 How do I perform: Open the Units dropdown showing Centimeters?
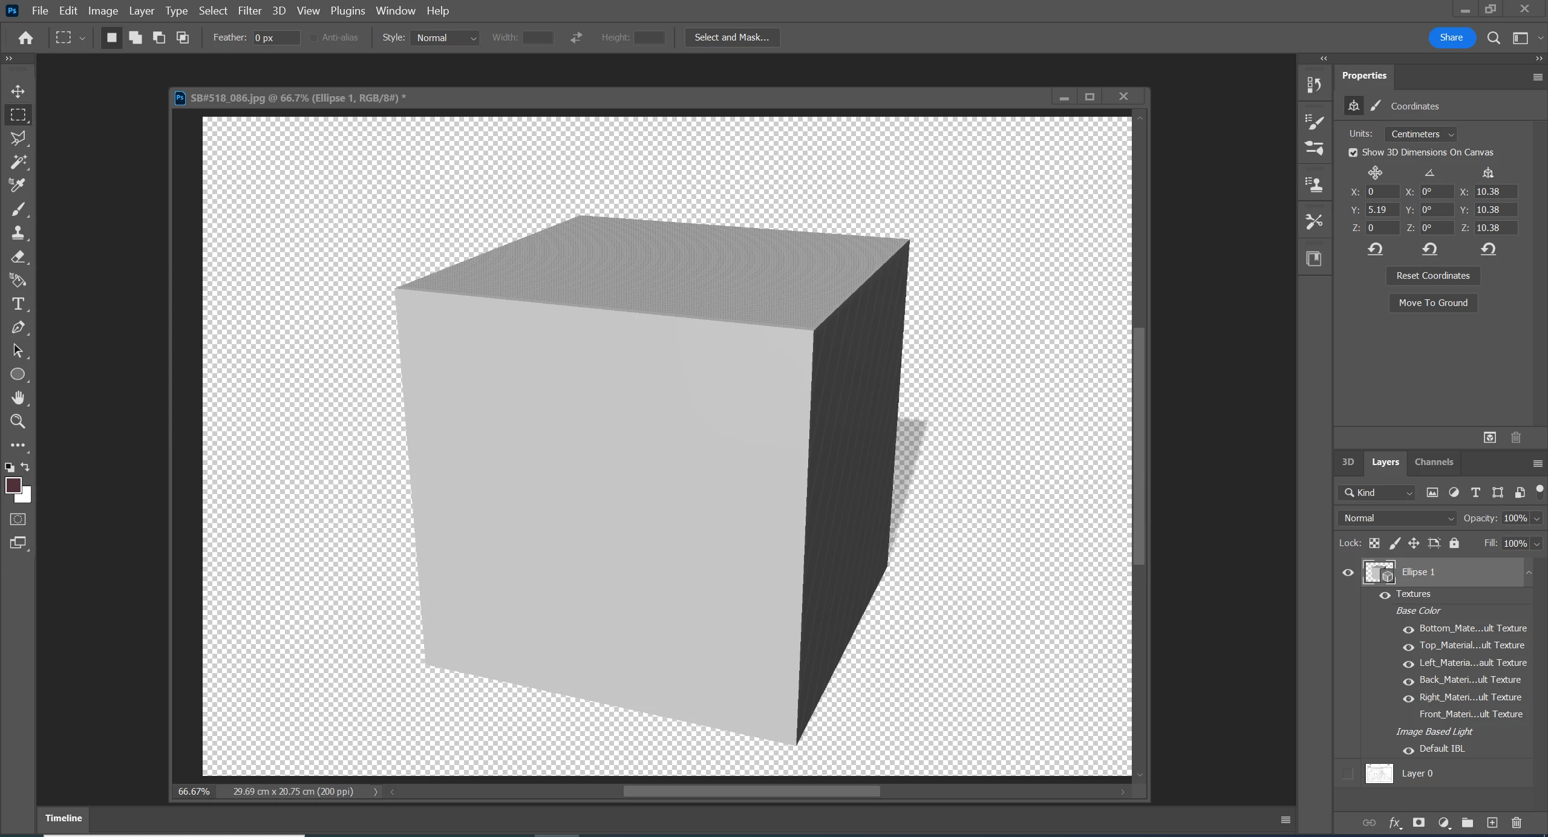(1420, 134)
